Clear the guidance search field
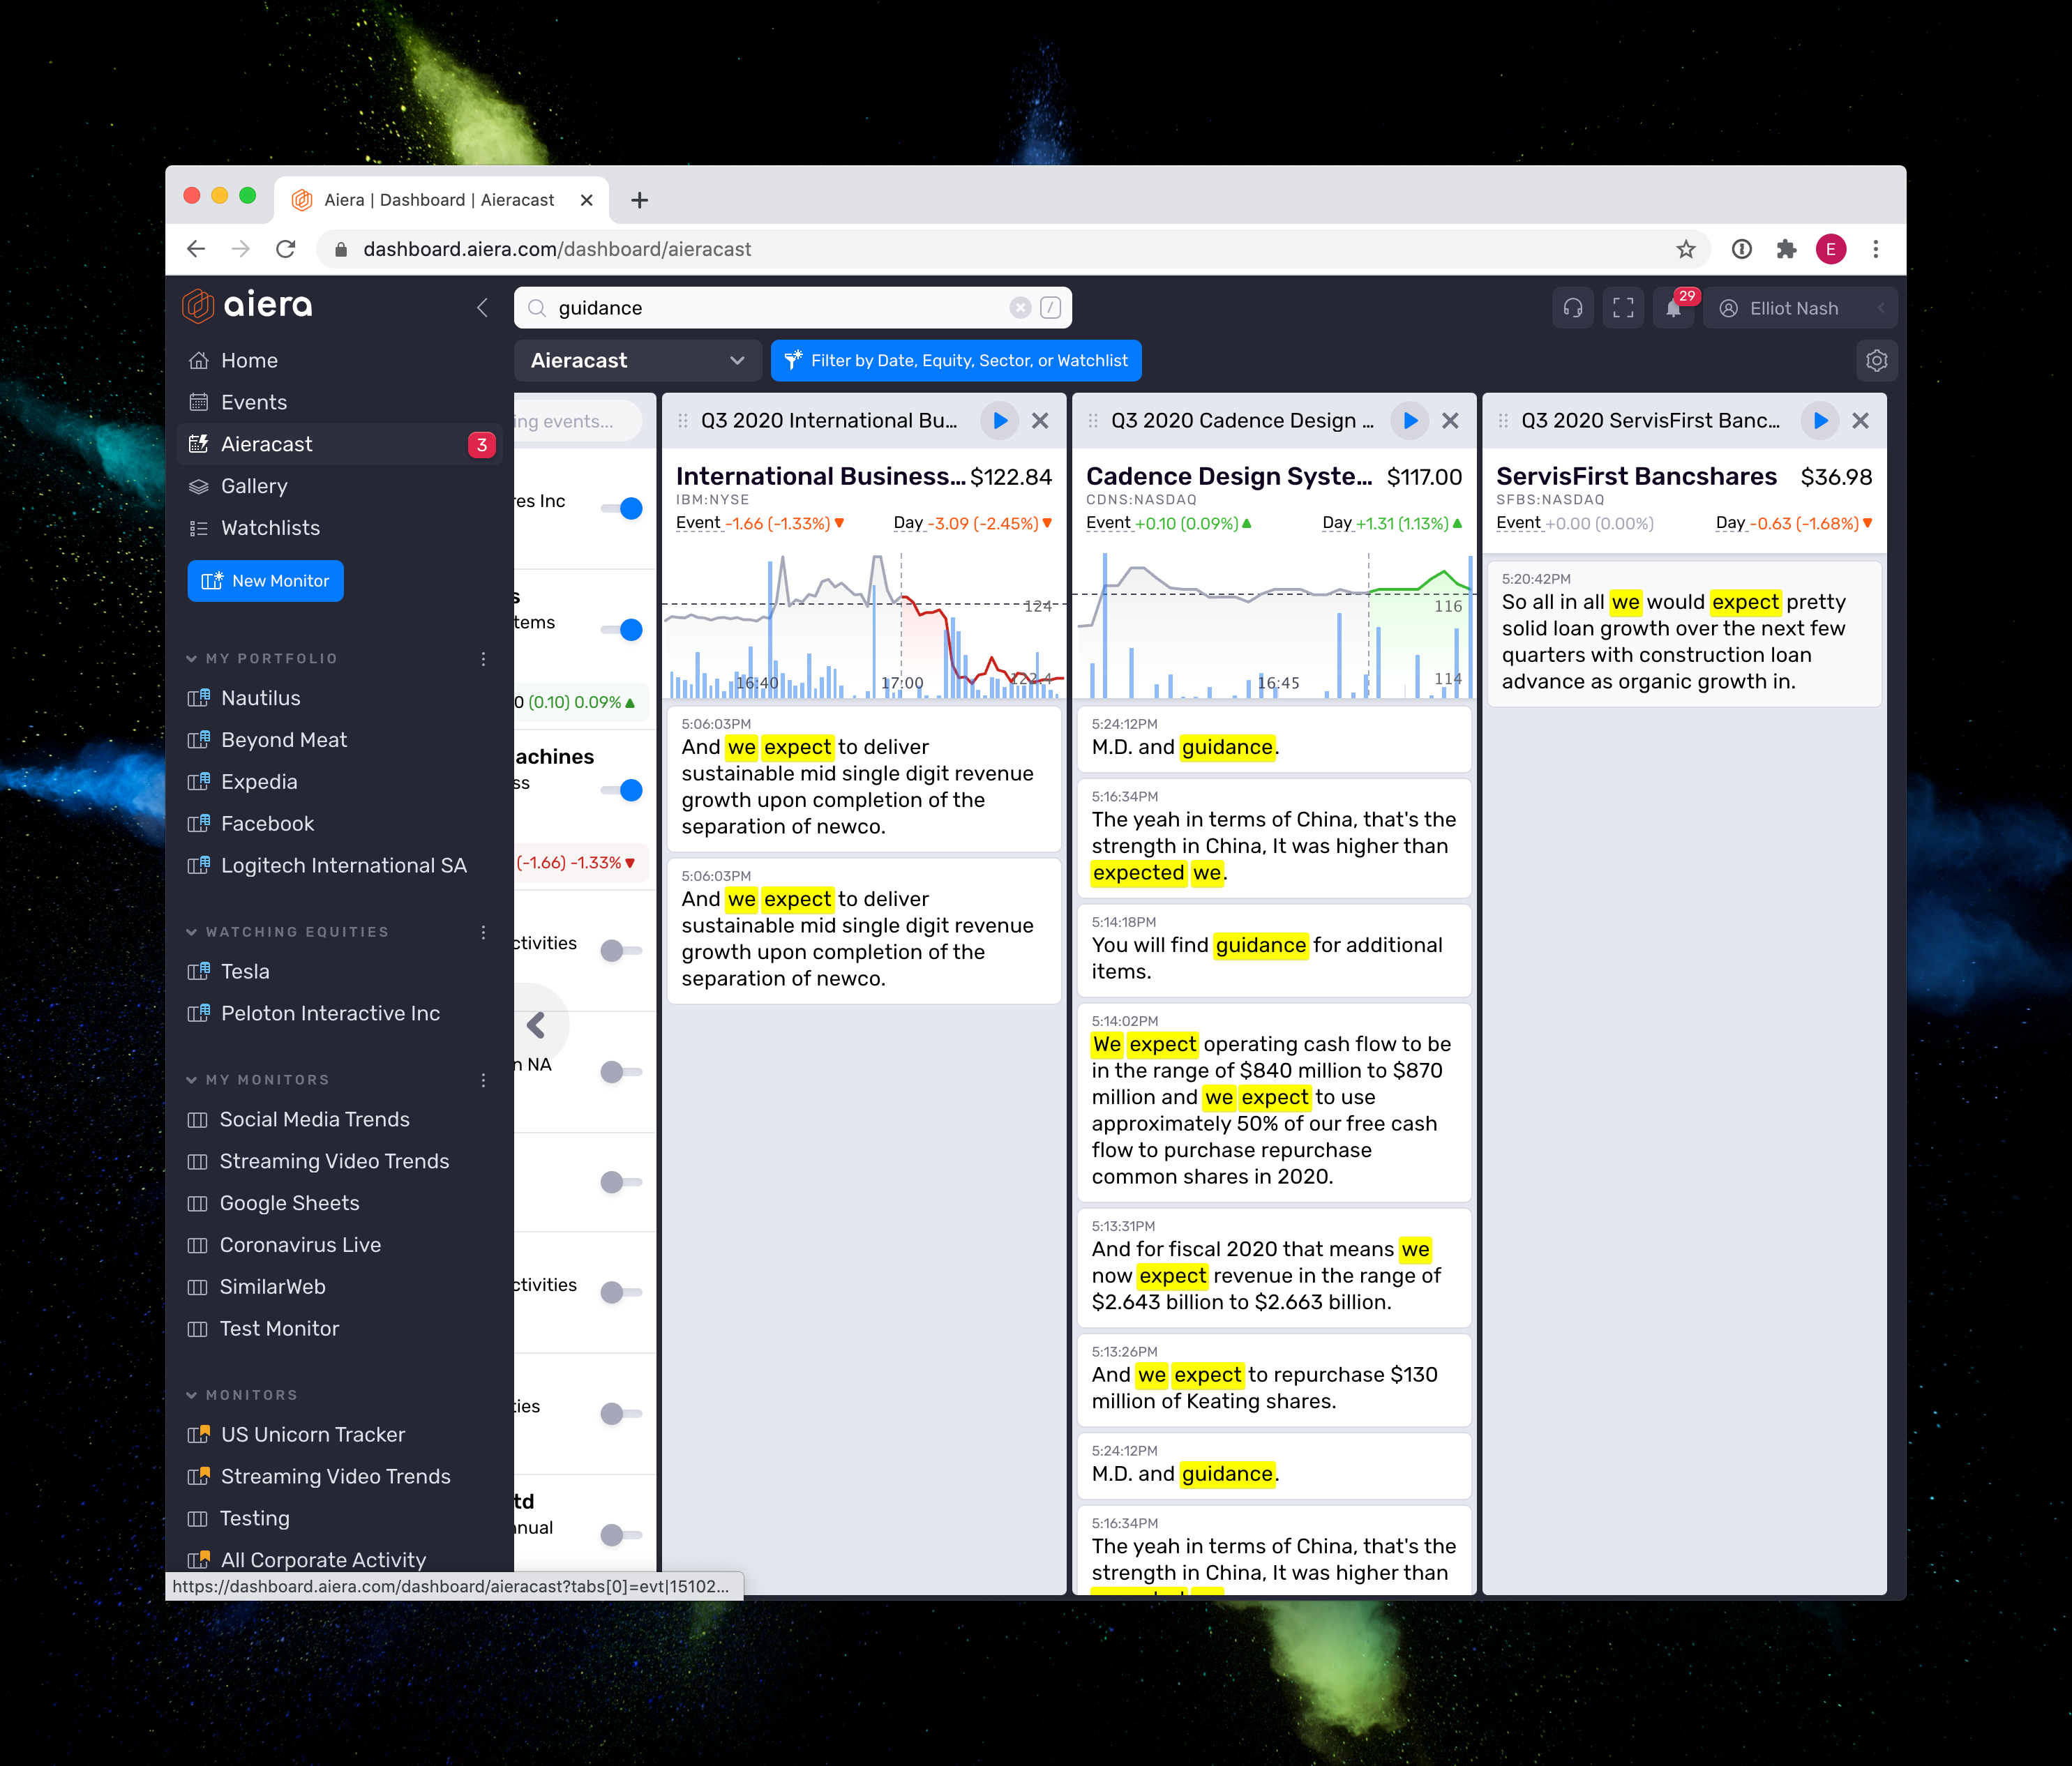The width and height of the screenshot is (2072, 1766). click(1019, 308)
